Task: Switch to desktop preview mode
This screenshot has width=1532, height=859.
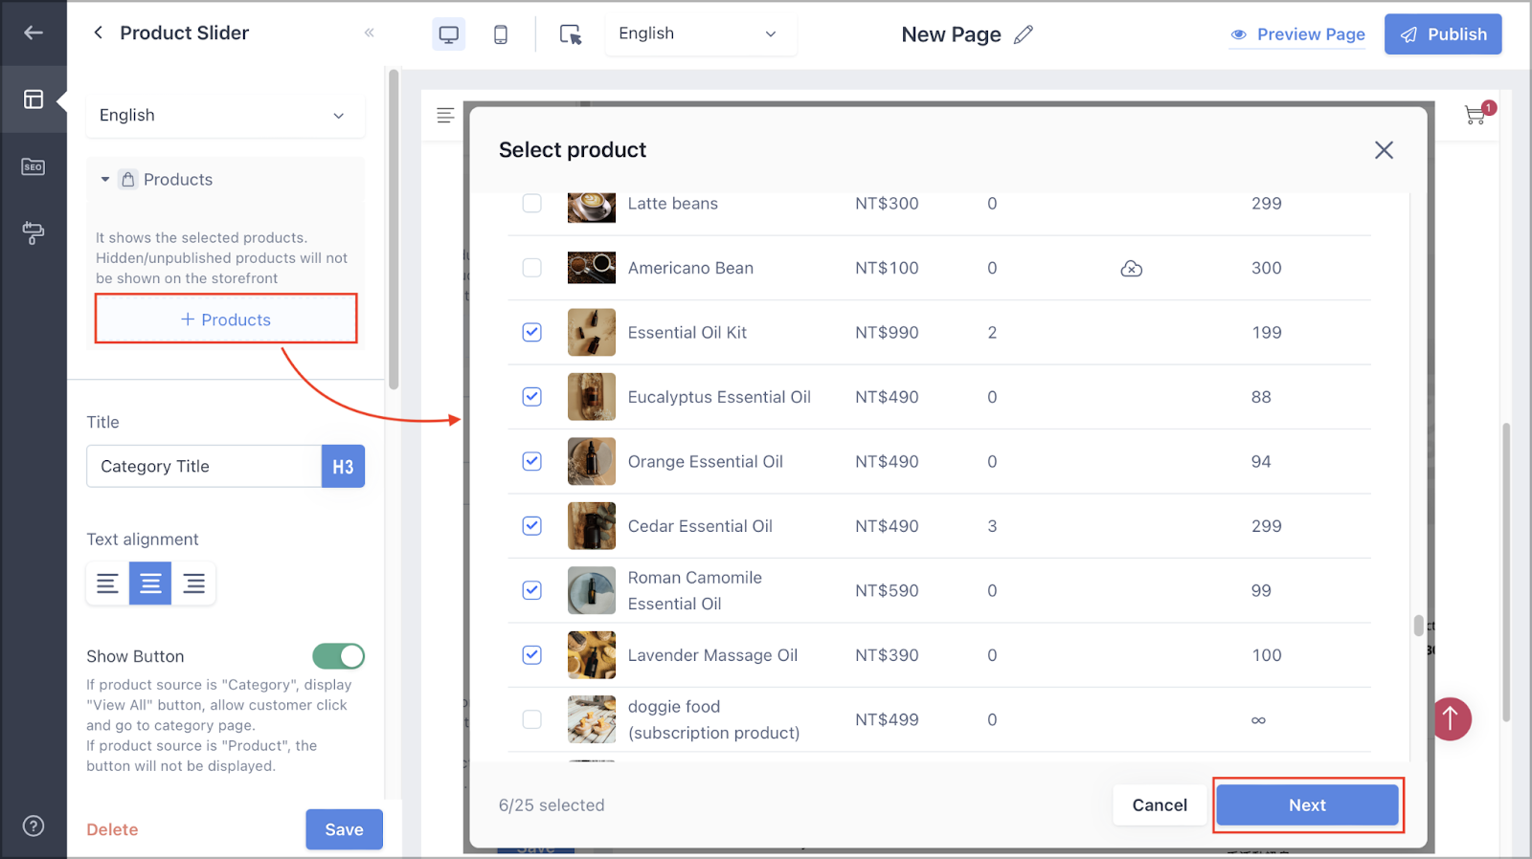Action: pyautogui.click(x=449, y=34)
